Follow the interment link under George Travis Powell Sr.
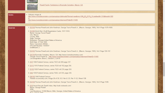 pyautogui.click(x=73, y=57)
